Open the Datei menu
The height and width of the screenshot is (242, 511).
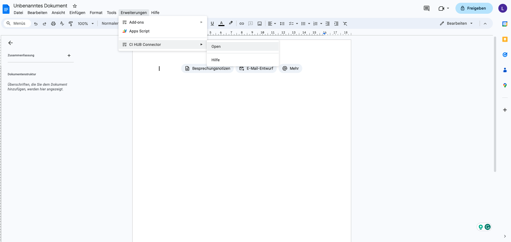coord(18,13)
